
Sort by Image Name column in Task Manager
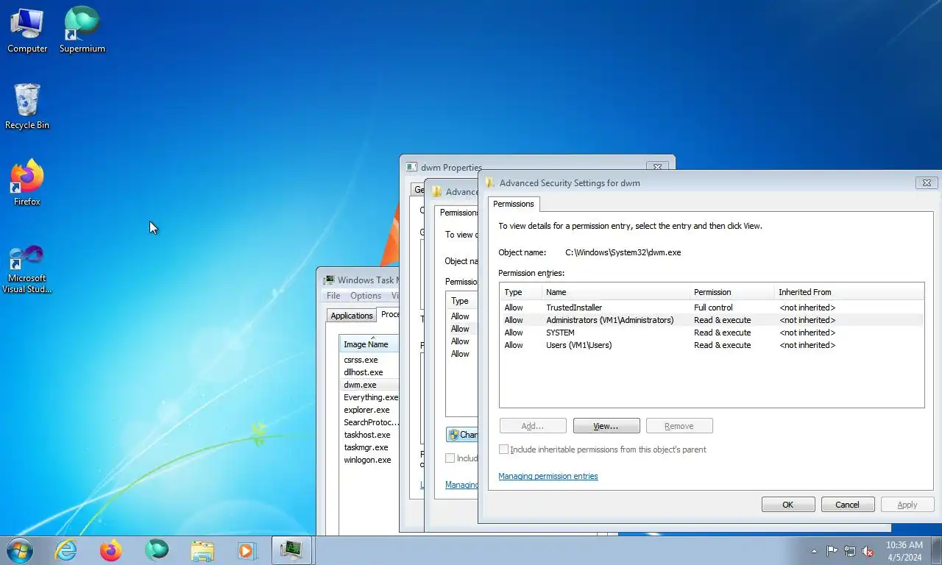point(369,344)
